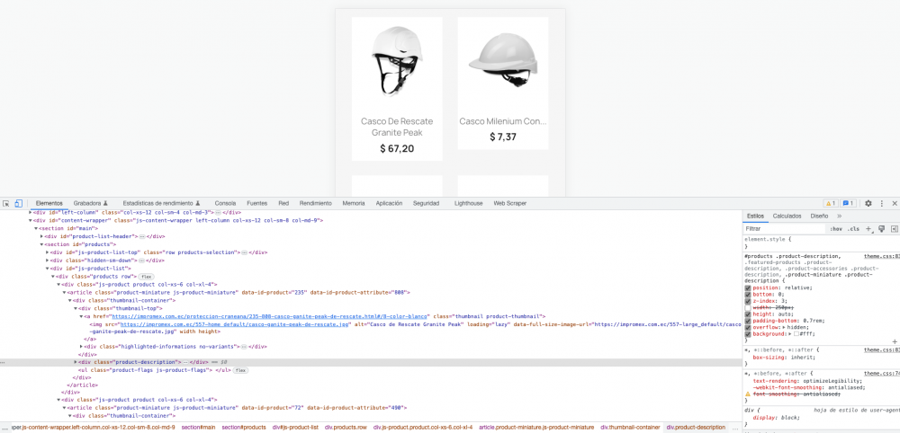Expand the highlighted-informations no-variants div
This screenshot has width=900, height=433.
(82, 347)
